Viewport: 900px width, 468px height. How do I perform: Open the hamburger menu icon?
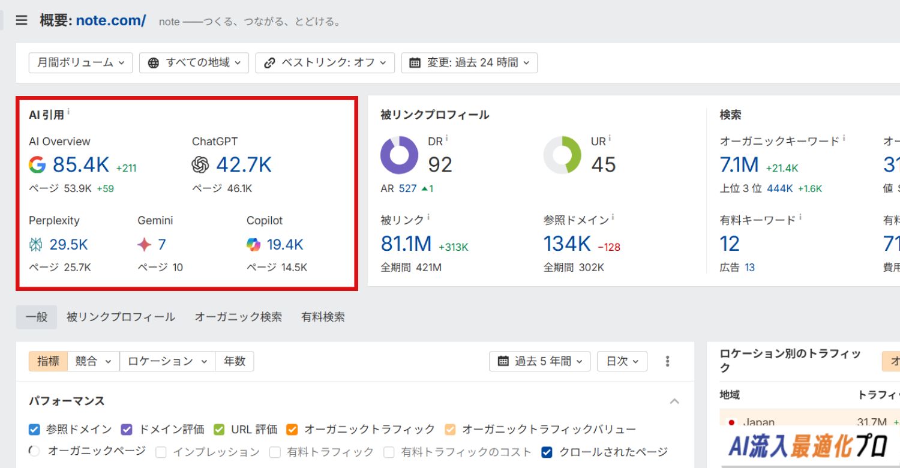tap(22, 20)
